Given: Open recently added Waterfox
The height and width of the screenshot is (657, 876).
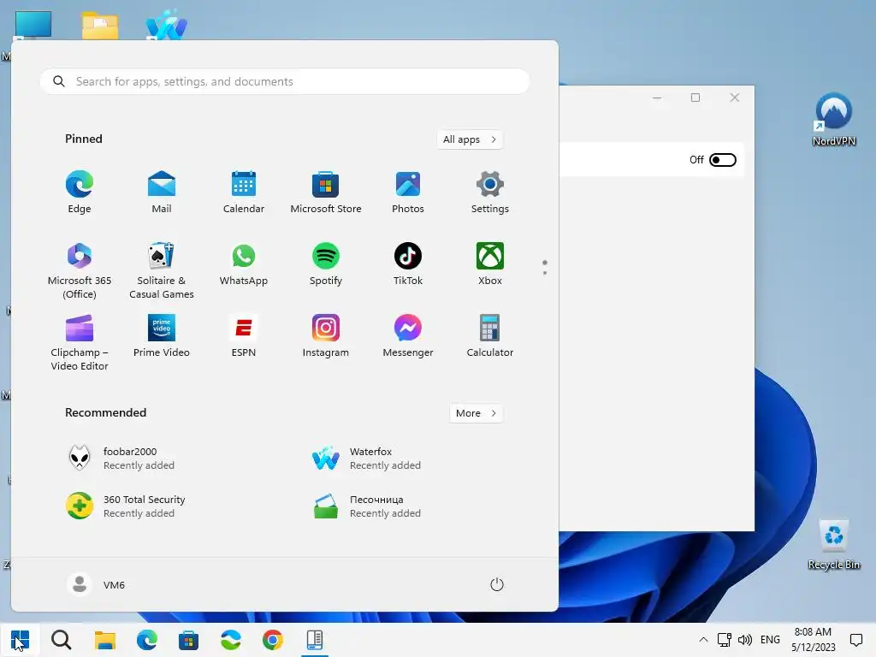Looking at the screenshot, I should [366, 459].
